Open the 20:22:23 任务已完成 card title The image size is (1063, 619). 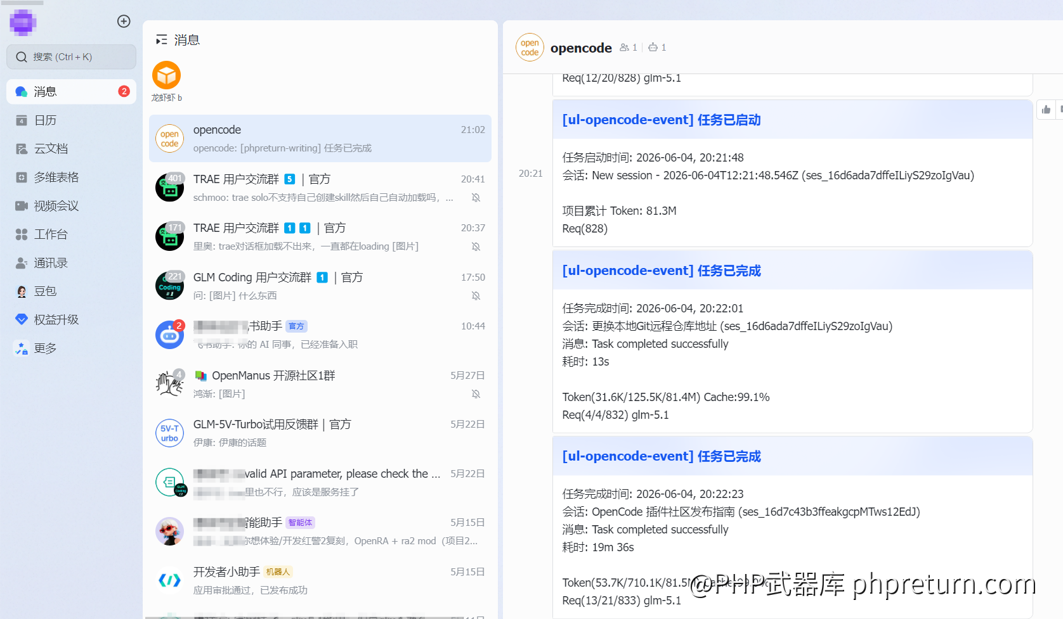662,456
